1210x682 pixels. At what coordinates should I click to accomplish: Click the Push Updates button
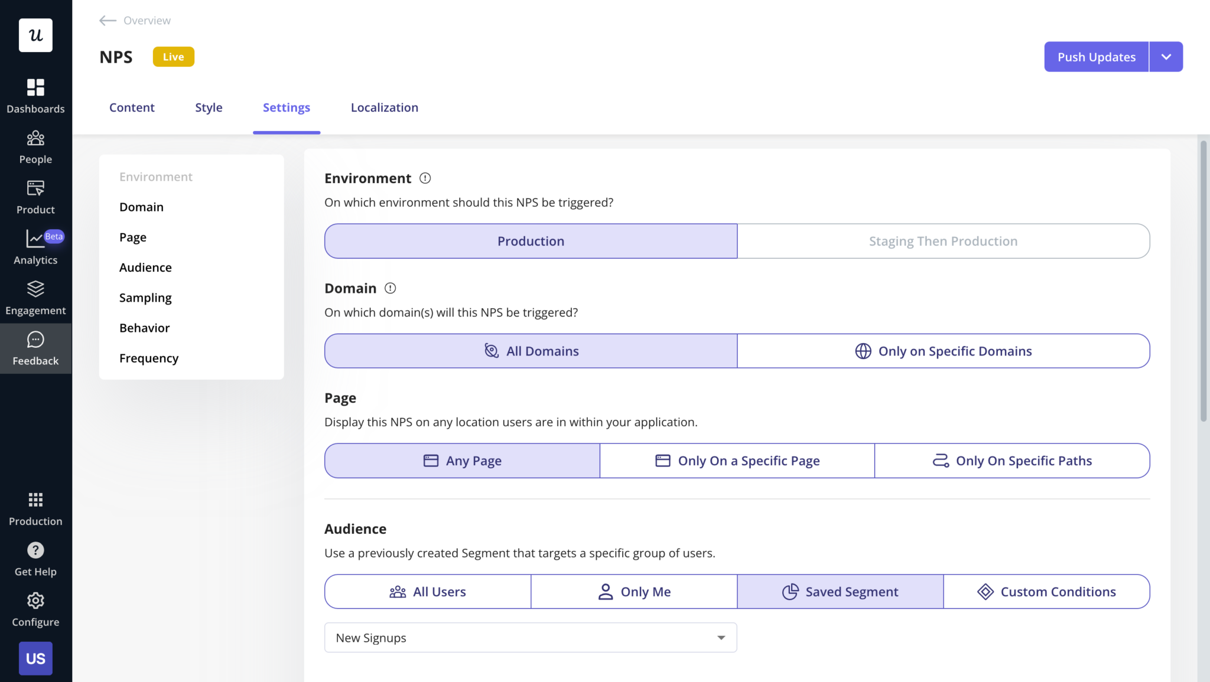[1097, 57]
